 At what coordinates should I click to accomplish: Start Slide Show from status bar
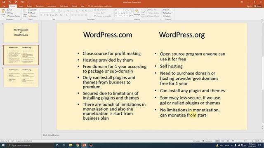(x=233, y=141)
